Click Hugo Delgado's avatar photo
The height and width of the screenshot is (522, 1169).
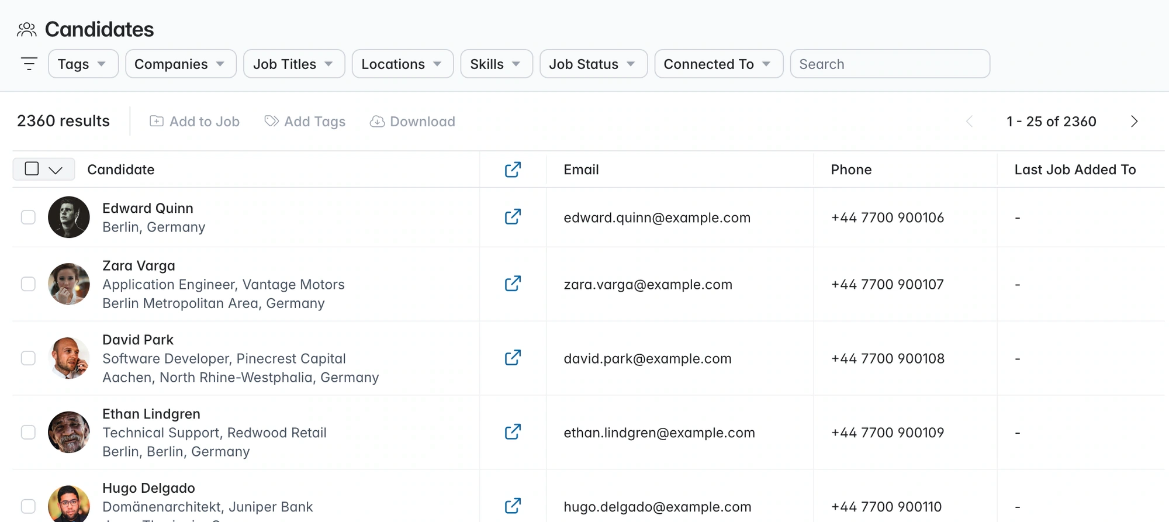pyautogui.click(x=69, y=504)
